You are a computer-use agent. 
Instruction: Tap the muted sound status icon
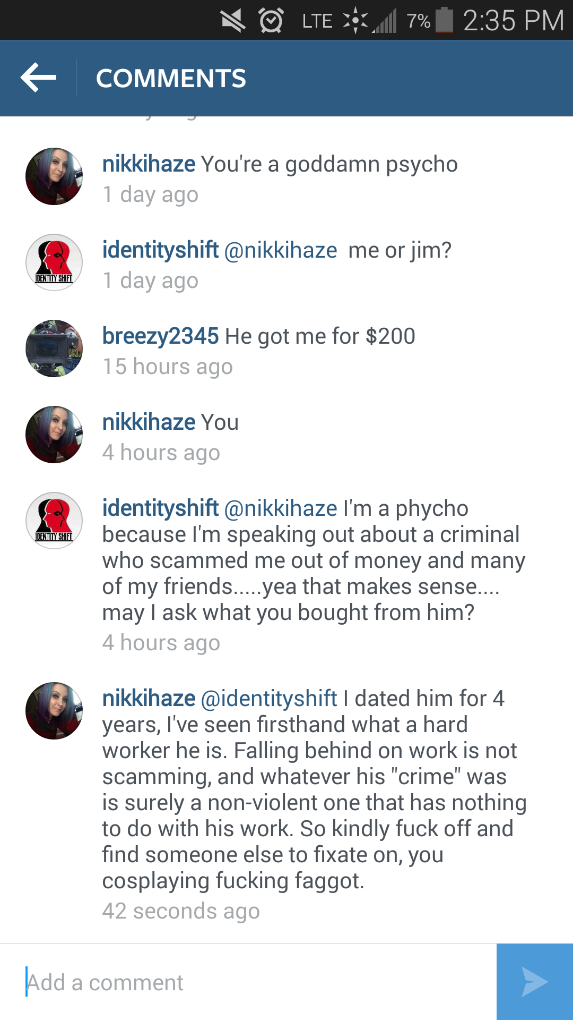(x=232, y=21)
